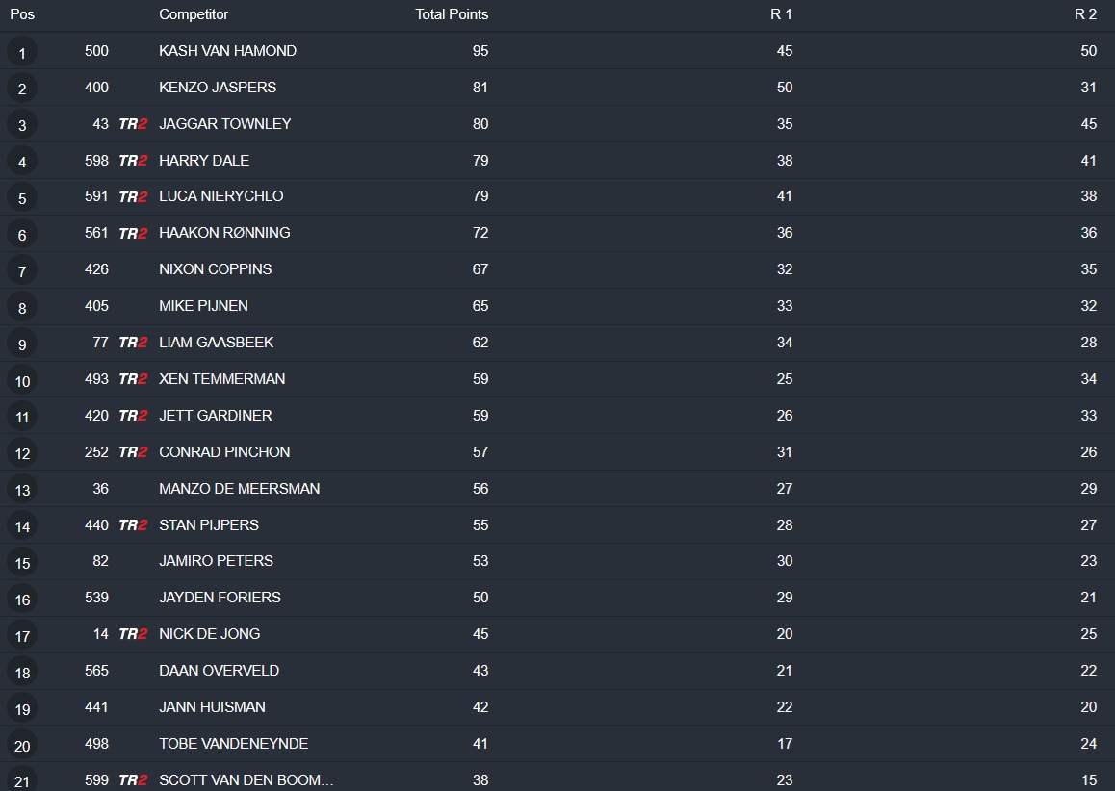This screenshot has height=791, width=1115.
Task: Select the R 2 column header
Action: point(1085,14)
